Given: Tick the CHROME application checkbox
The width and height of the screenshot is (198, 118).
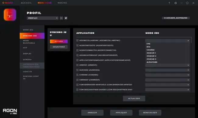Looking at the screenshot, I should (x=77, y=75).
